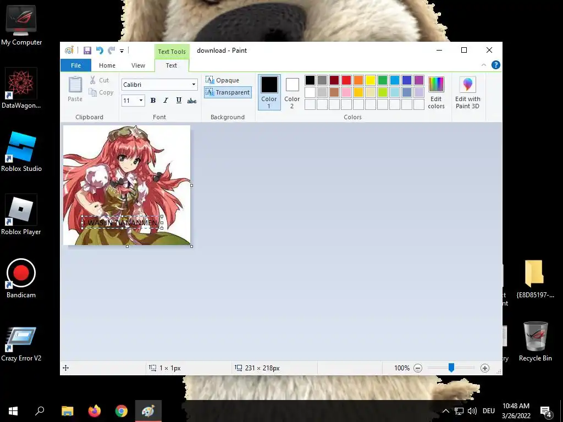Pick the green color swatch

[383, 80]
